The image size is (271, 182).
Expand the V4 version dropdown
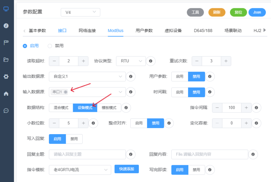(80, 12)
